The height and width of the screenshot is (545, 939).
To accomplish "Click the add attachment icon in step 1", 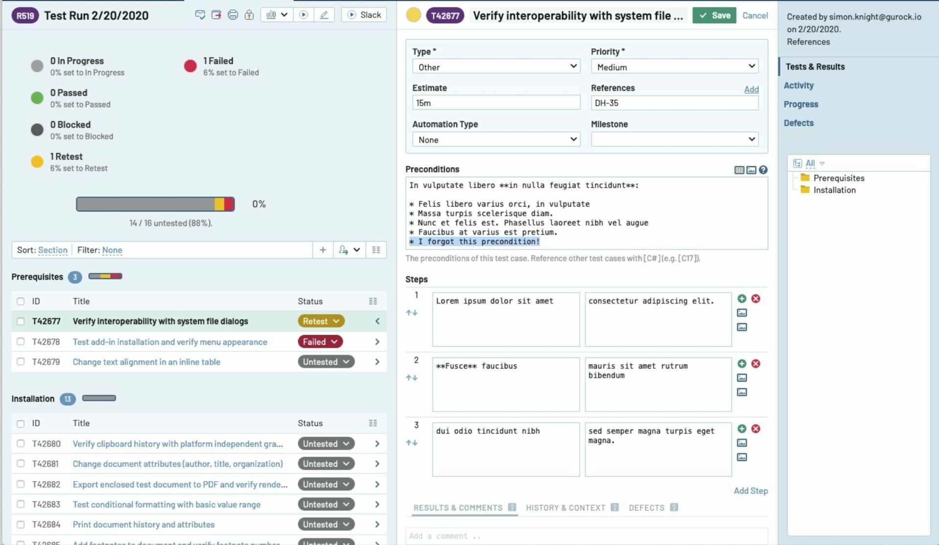I will tap(742, 313).
